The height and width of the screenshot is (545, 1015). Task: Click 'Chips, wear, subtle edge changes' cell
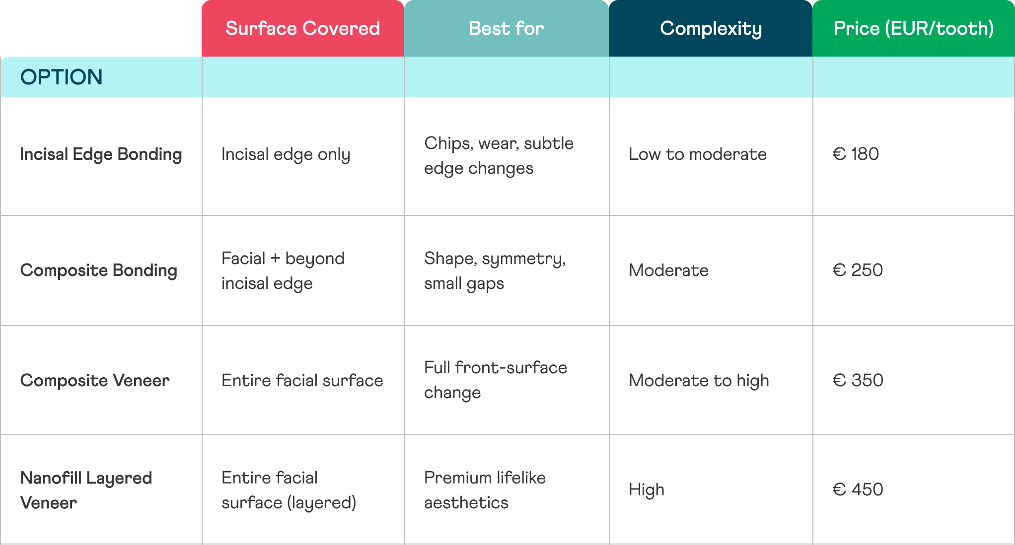click(x=499, y=155)
